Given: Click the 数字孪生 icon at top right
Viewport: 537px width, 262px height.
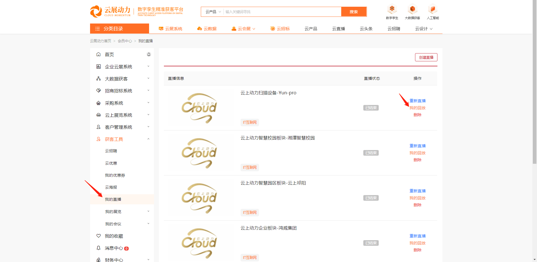Looking at the screenshot, I should 392,9.
